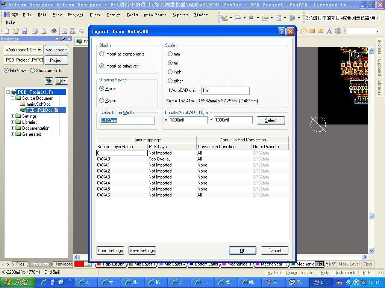The image size is (385, 288).
Task: Open the File menu
Action: pyautogui.click(x=27, y=15)
